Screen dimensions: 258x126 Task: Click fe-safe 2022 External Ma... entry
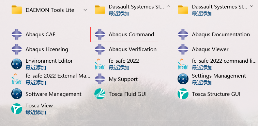click(51, 79)
